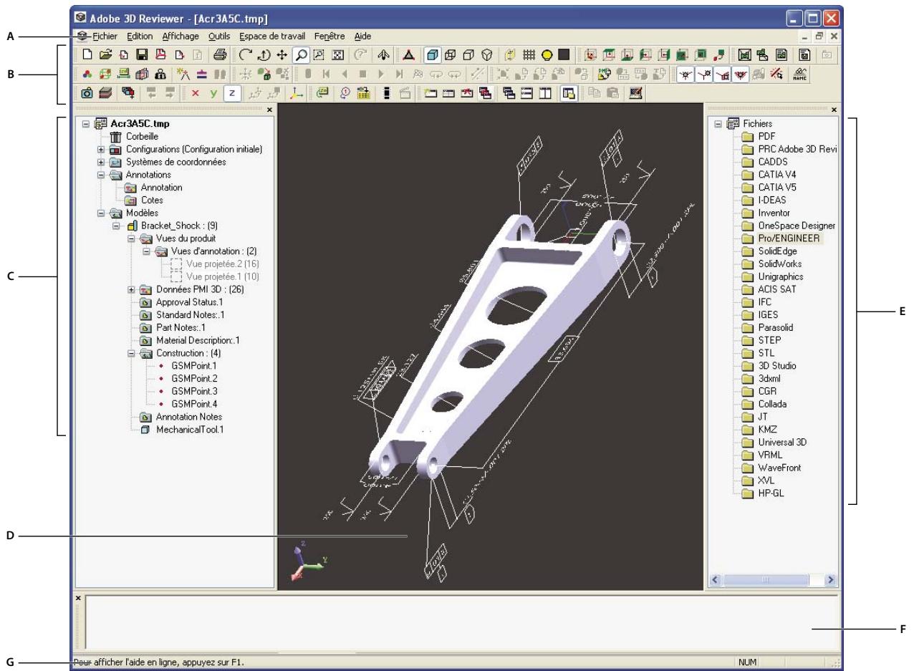The height and width of the screenshot is (671, 914).
Task: Collapse the Fichiers root node
Action: pos(718,123)
